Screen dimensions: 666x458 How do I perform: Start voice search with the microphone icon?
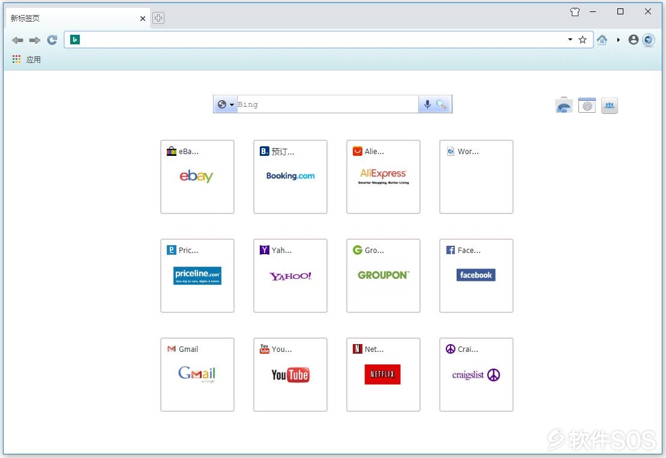[427, 104]
